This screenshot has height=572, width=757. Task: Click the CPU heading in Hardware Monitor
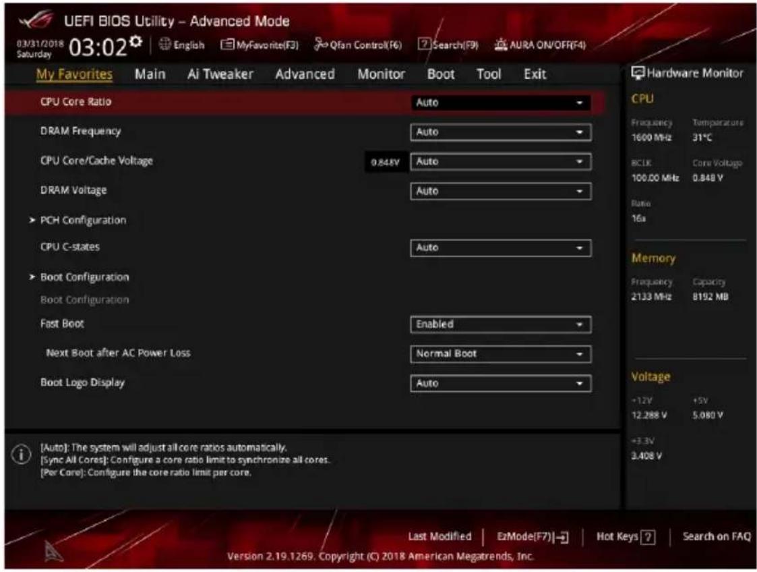point(642,98)
